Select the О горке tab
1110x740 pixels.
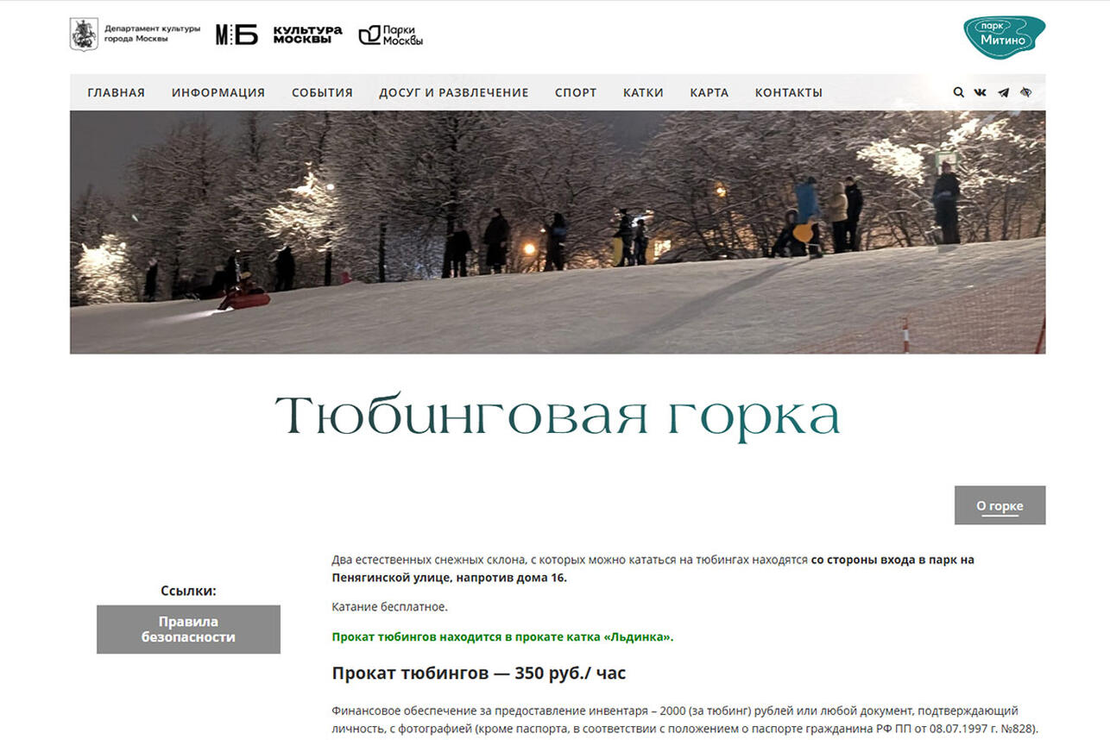click(x=1000, y=505)
